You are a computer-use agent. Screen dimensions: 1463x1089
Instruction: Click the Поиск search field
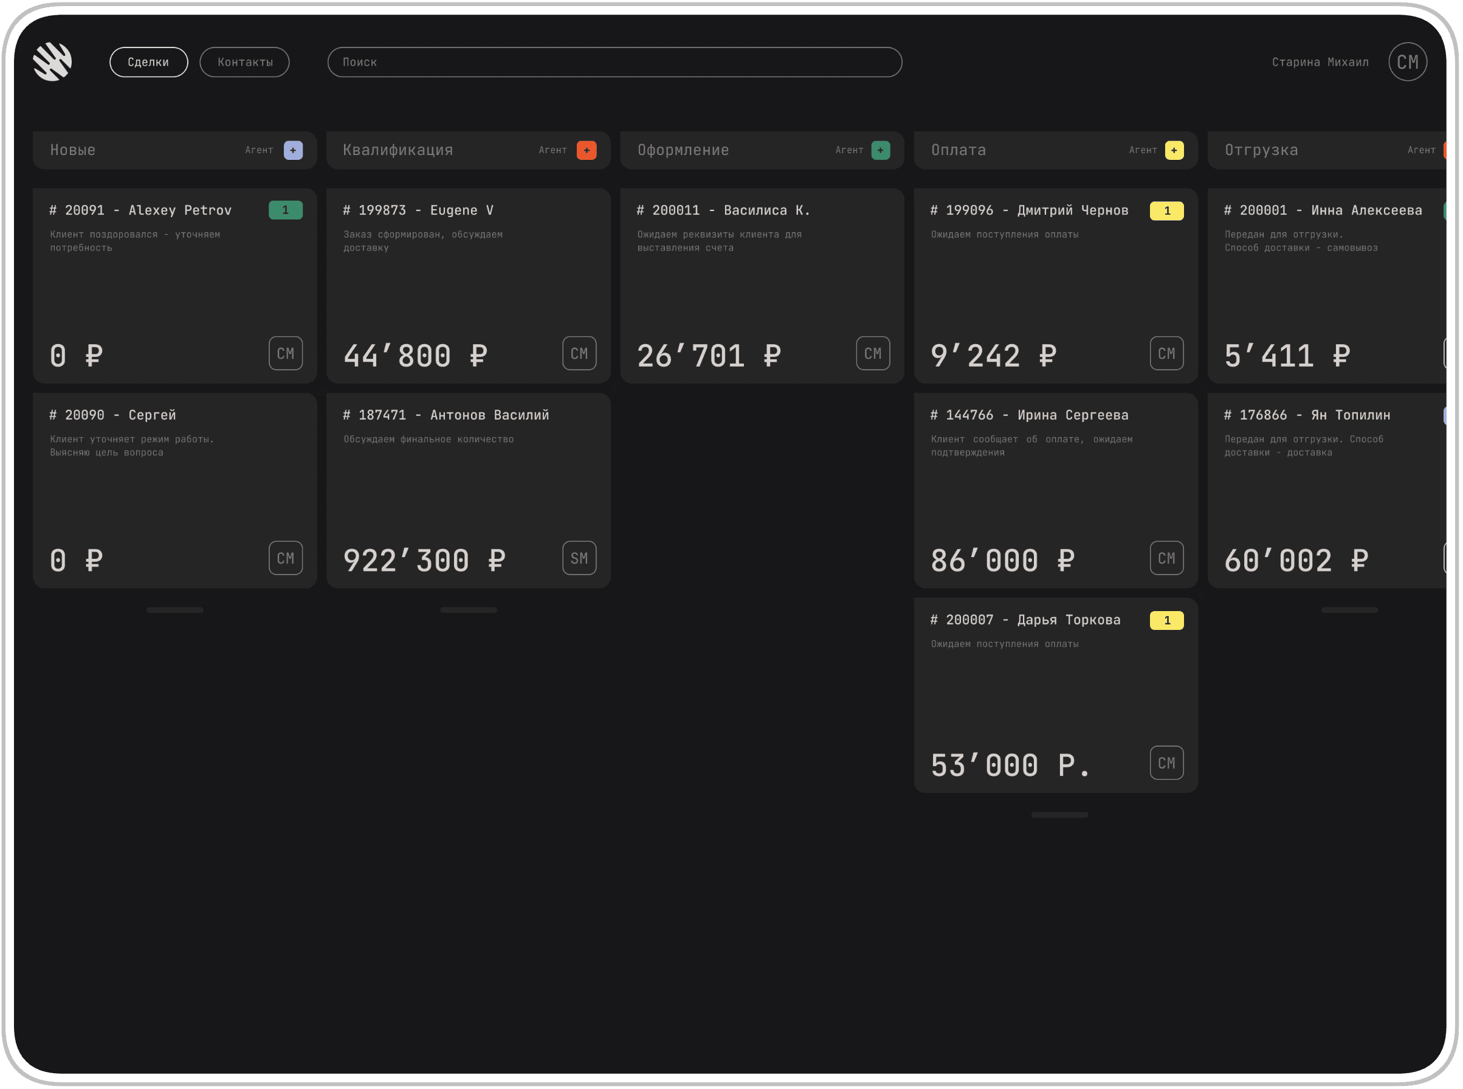(615, 62)
